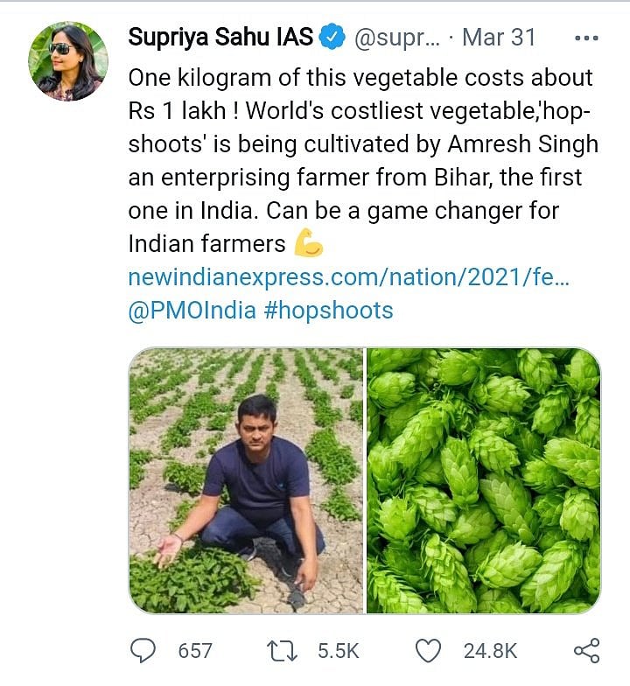Open the photo of farmer in field
Image resolution: width=630 pixels, height=686 pixels.
click(246, 480)
